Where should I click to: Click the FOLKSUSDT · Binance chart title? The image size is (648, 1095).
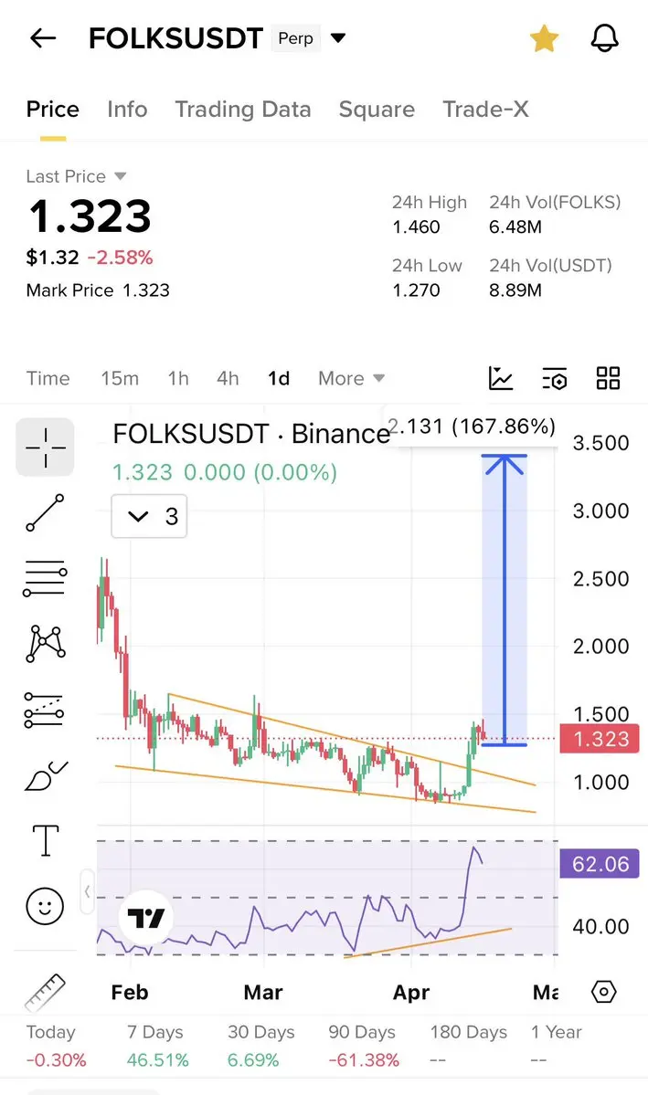[251, 434]
